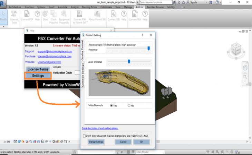
Task: Expand Convert RFA to FormIt 360 dropdown
Action: coord(87,21)
